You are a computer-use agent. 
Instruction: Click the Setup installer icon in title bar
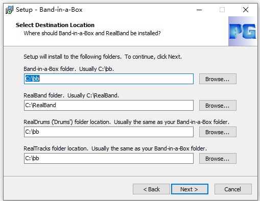[9, 10]
